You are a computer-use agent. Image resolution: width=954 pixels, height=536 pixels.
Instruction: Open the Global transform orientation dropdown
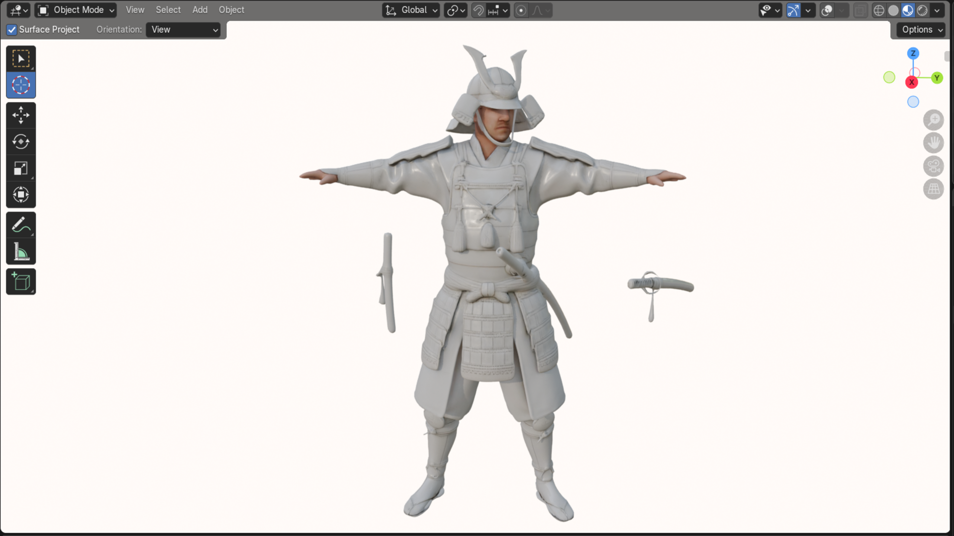pos(411,10)
